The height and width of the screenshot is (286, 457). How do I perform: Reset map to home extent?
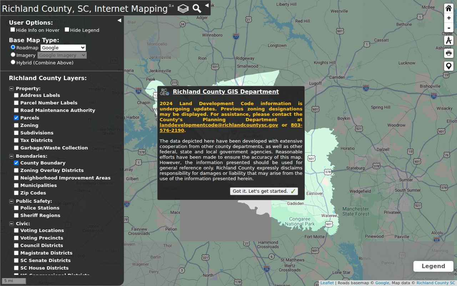tap(449, 8)
